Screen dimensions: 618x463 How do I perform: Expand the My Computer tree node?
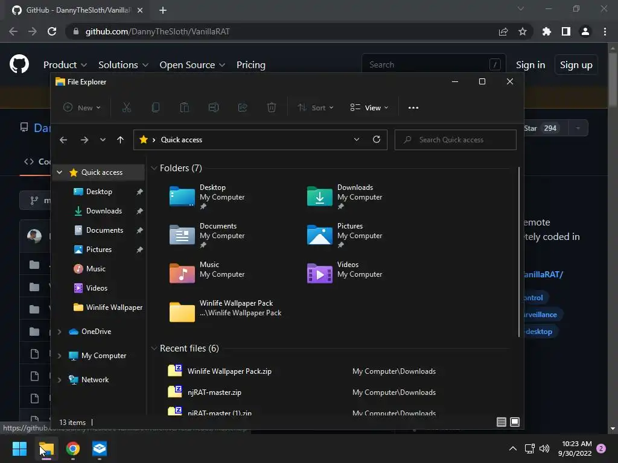(60, 356)
